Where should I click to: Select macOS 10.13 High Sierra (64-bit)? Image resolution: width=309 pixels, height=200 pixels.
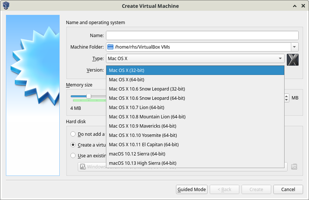(x=195, y=163)
